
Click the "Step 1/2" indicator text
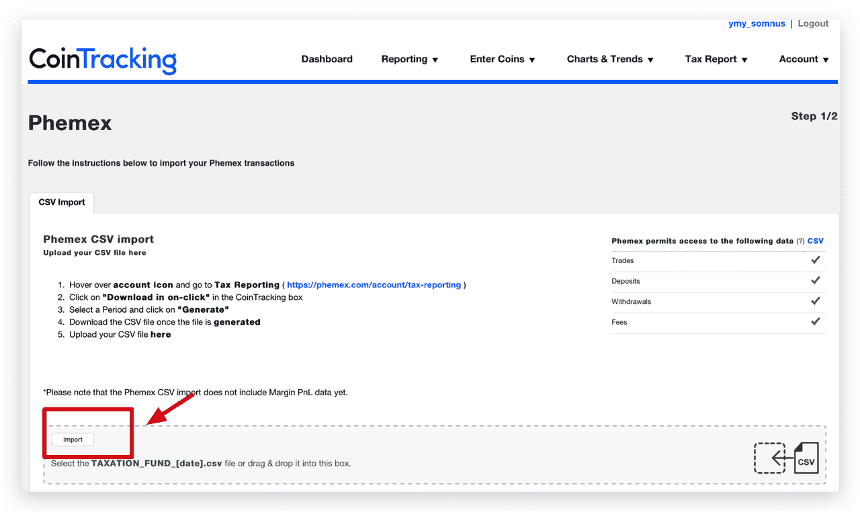(x=814, y=116)
